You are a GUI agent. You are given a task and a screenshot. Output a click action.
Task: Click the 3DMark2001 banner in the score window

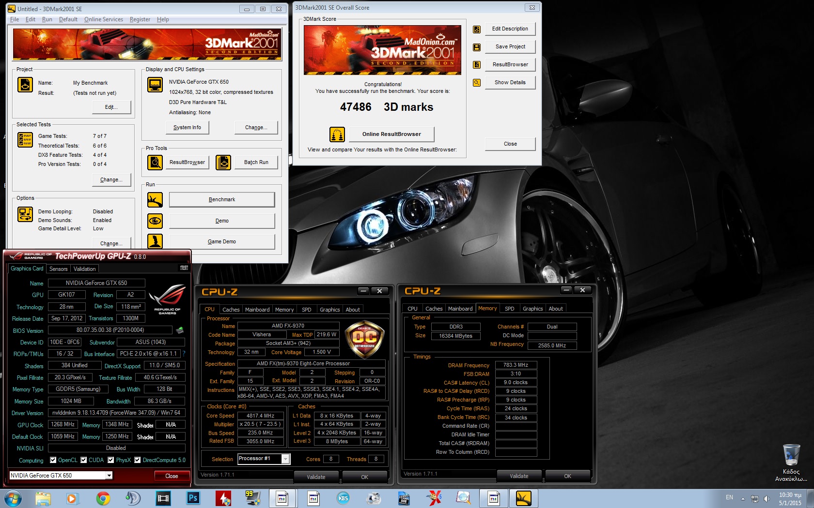[382, 50]
